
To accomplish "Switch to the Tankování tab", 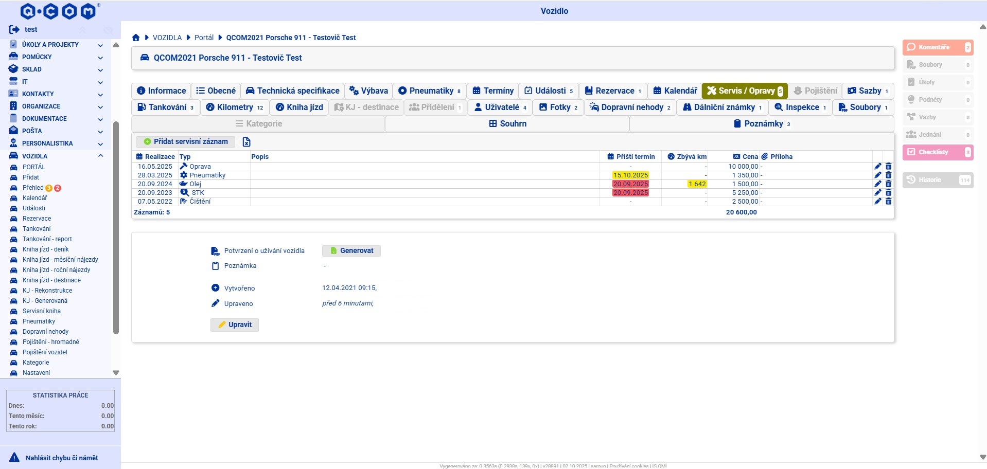I will point(166,107).
